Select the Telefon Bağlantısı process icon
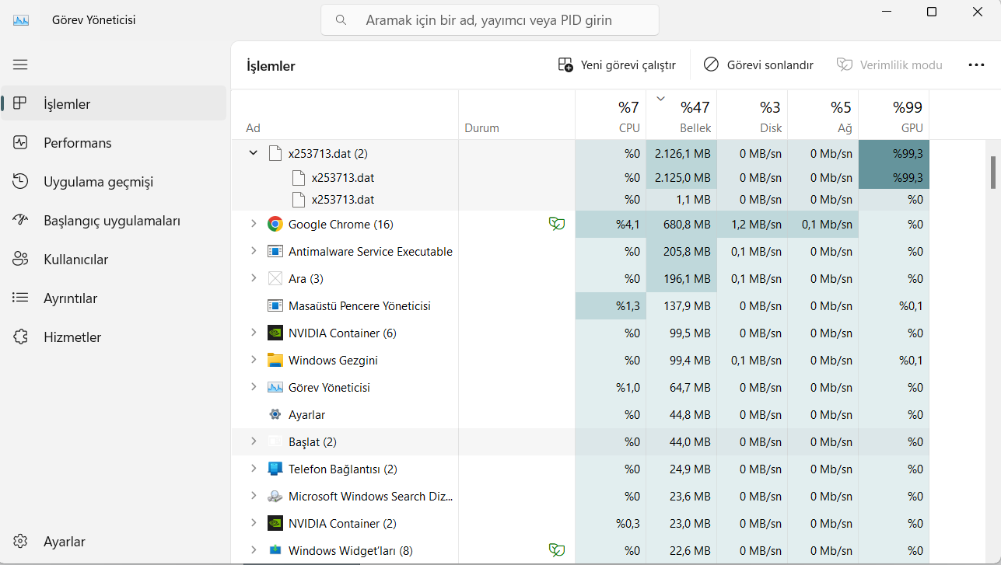Screen dimensions: 1001x565 point(275,469)
